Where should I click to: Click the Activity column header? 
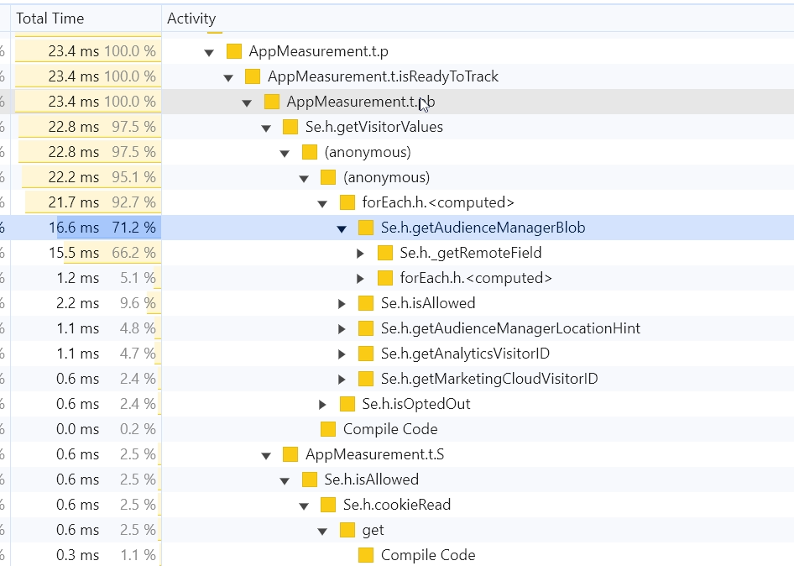[191, 18]
